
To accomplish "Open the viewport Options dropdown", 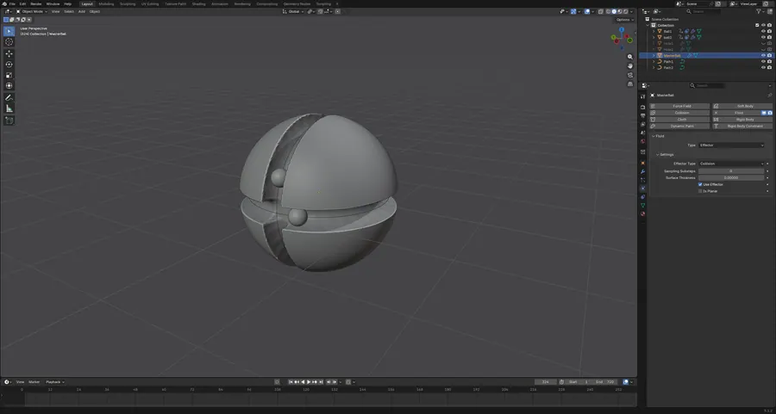I will tap(624, 20).
